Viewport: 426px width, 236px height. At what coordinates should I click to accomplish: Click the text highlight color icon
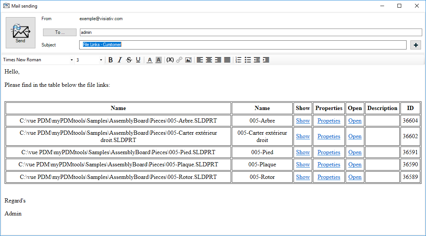point(158,60)
